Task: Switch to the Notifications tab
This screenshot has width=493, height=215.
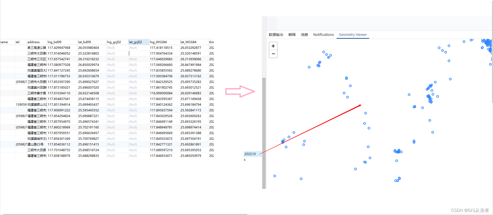Action: pyautogui.click(x=323, y=35)
